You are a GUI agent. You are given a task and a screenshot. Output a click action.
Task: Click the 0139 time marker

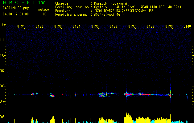tap(169, 26)
